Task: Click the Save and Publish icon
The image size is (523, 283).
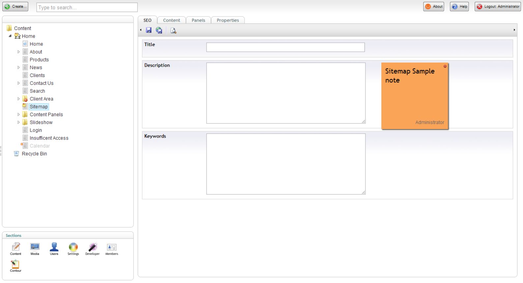Action: coord(159,30)
